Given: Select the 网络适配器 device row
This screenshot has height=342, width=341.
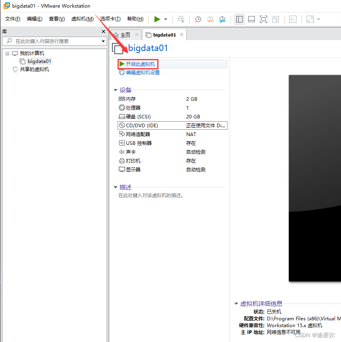Looking at the screenshot, I should [x=172, y=134].
